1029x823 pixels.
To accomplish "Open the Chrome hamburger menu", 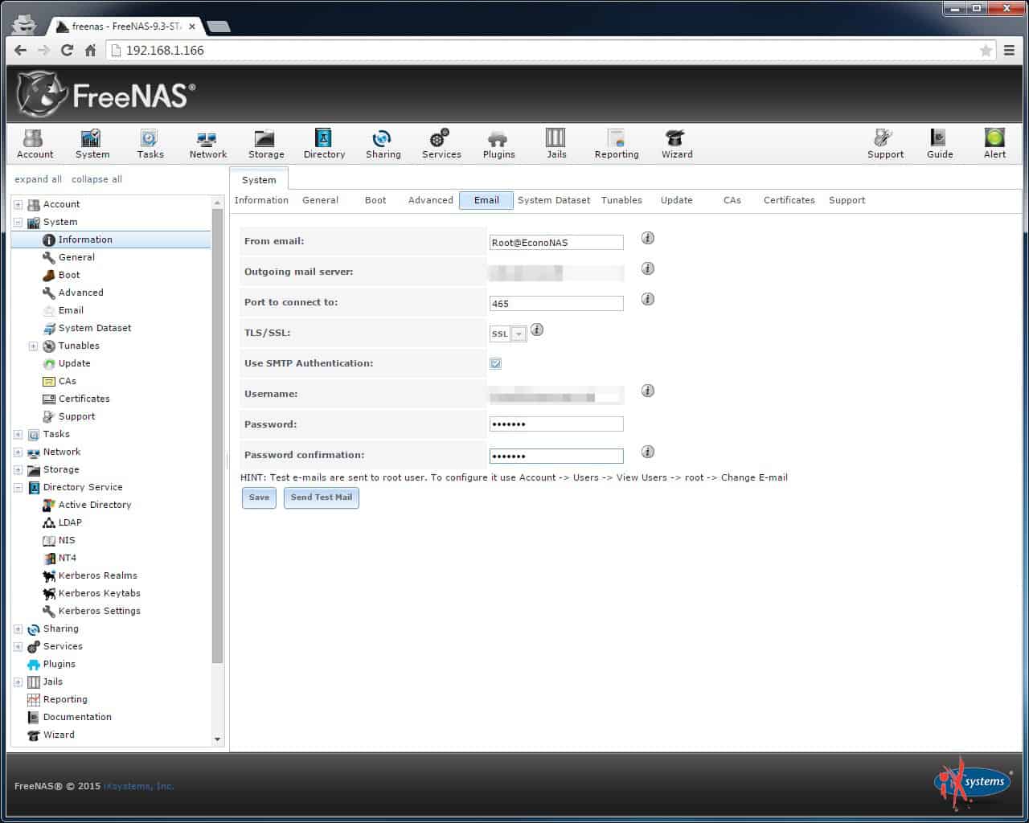I will (1009, 50).
